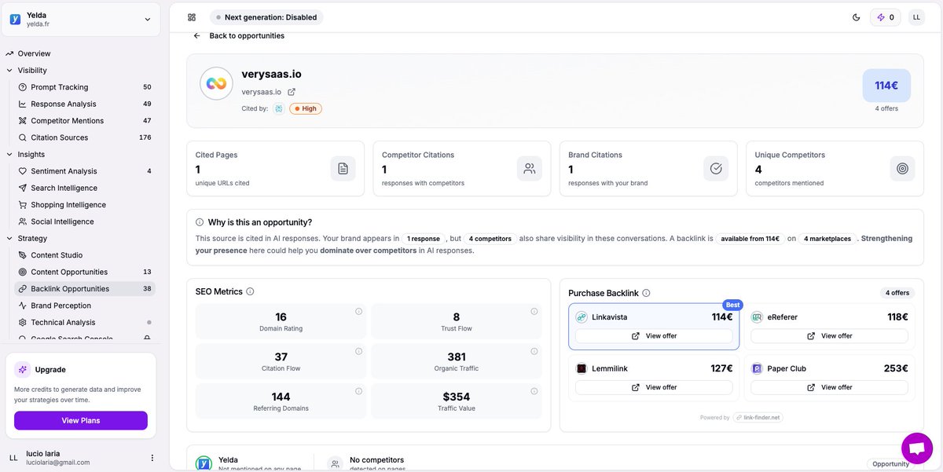Click the Backlink Opportunities link icon
943x472 pixels.
(x=23, y=289)
